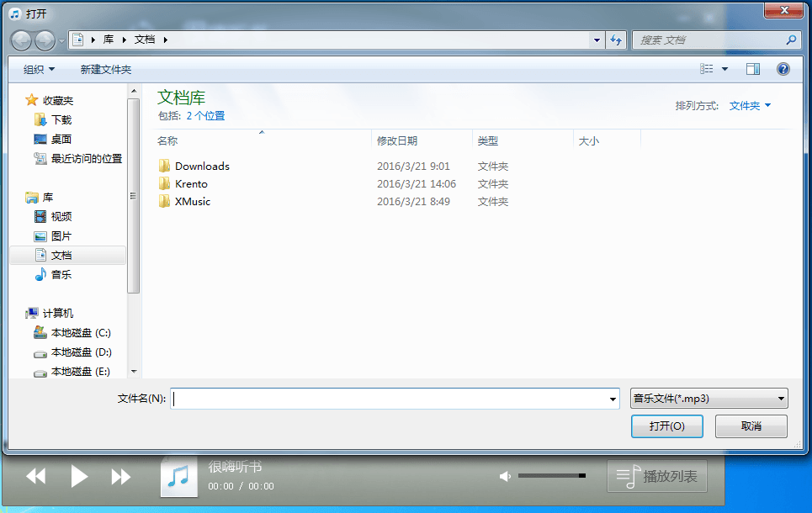Open the 播放列表 playlist button
The image size is (812, 513).
tap(657, 477)
